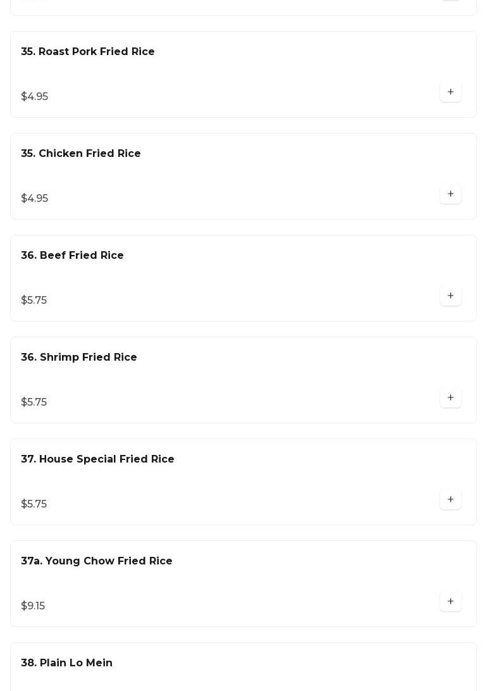
Task: Add Shrimp Fried Rice via plus icon
Action: (450, 397)
